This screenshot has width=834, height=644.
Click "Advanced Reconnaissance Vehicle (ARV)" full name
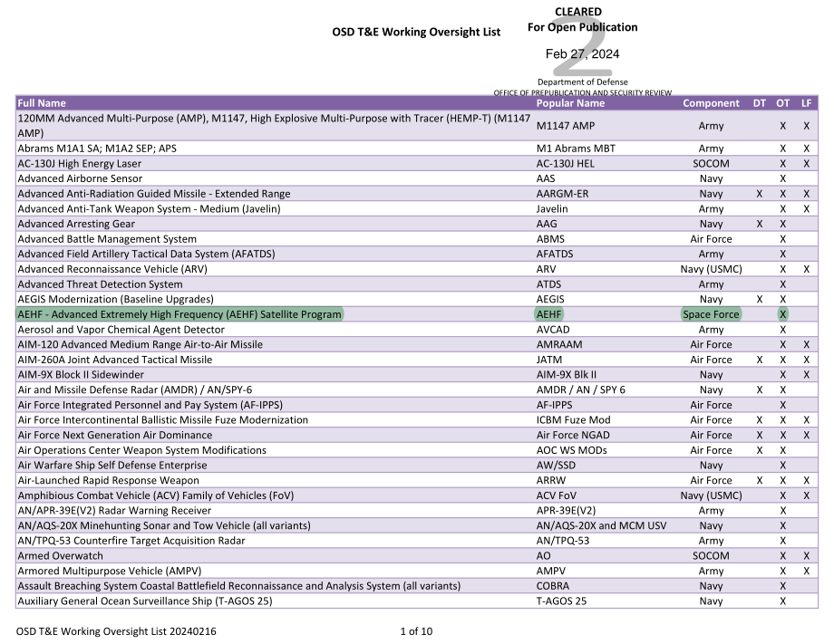[x=112, y=269]
